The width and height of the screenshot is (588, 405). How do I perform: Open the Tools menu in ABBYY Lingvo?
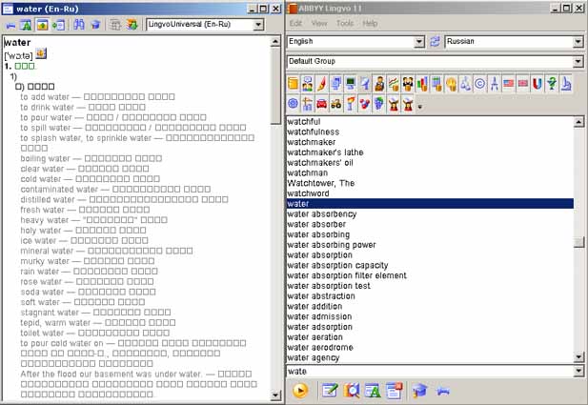click(345, 23)
